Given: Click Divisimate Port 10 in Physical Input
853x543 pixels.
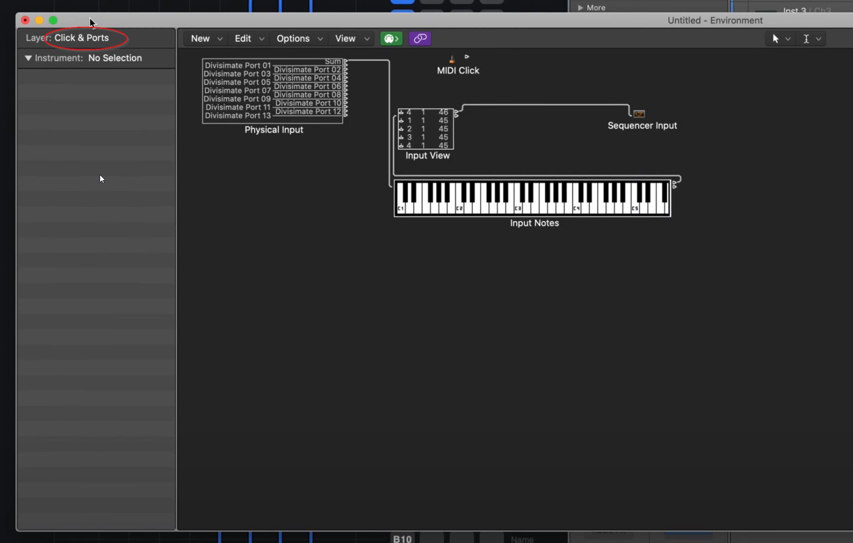Looking at the screenshot, I should click(308, 103).
